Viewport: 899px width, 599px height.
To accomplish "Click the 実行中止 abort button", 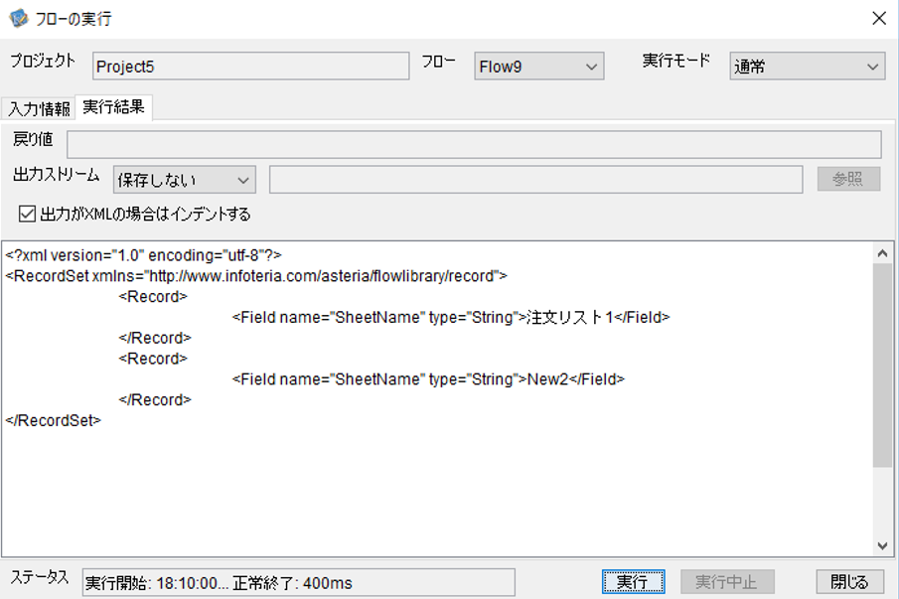I will tap(727, 582).
